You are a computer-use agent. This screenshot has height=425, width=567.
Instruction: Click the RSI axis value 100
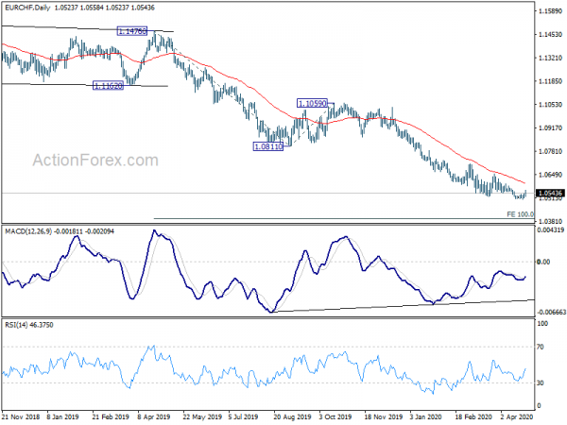[542, 324]
